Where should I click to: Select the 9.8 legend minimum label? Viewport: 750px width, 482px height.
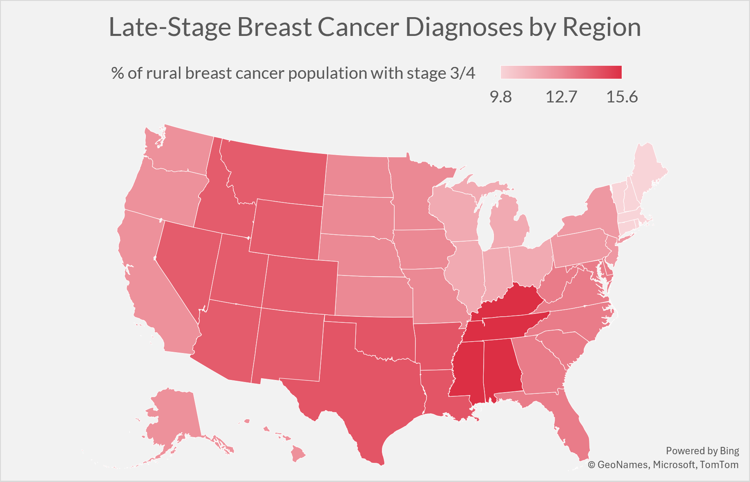click(x=501, y=97)
